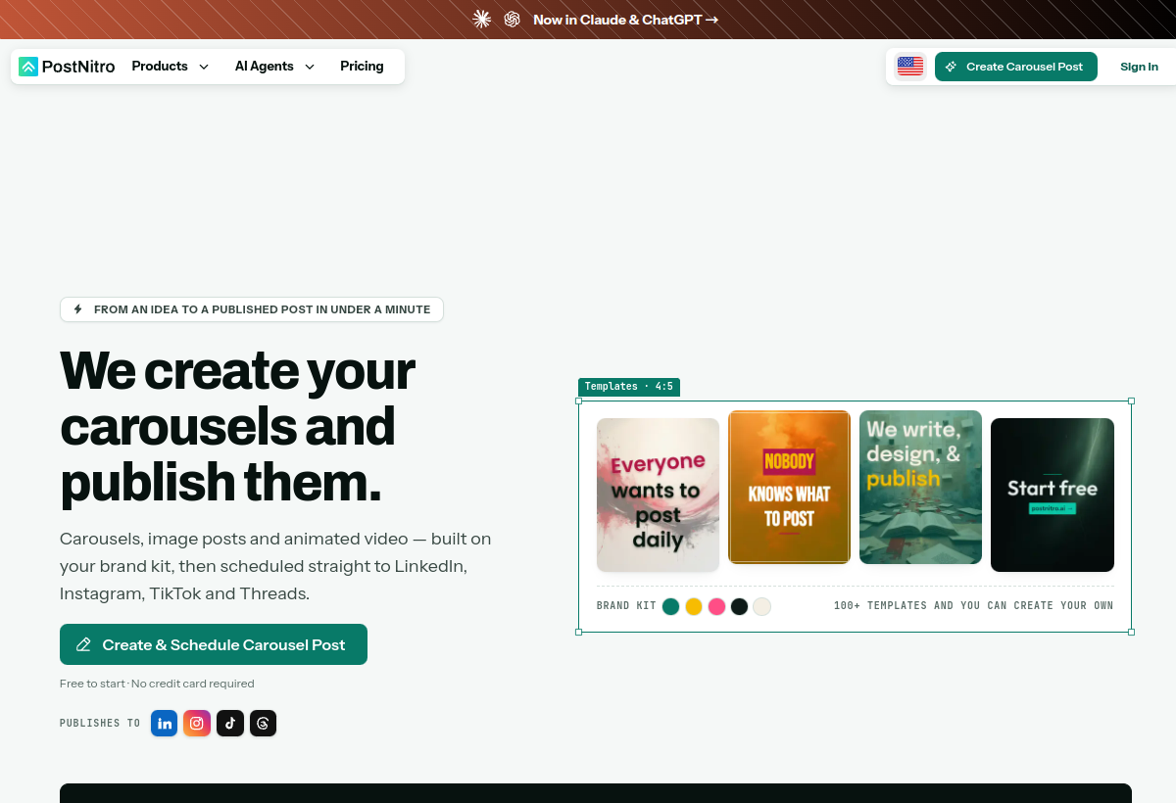This screenshot has width=1176, height=803.
Task: Click the ChatGPT logo icon in banner
Action: tap(512, 20)
